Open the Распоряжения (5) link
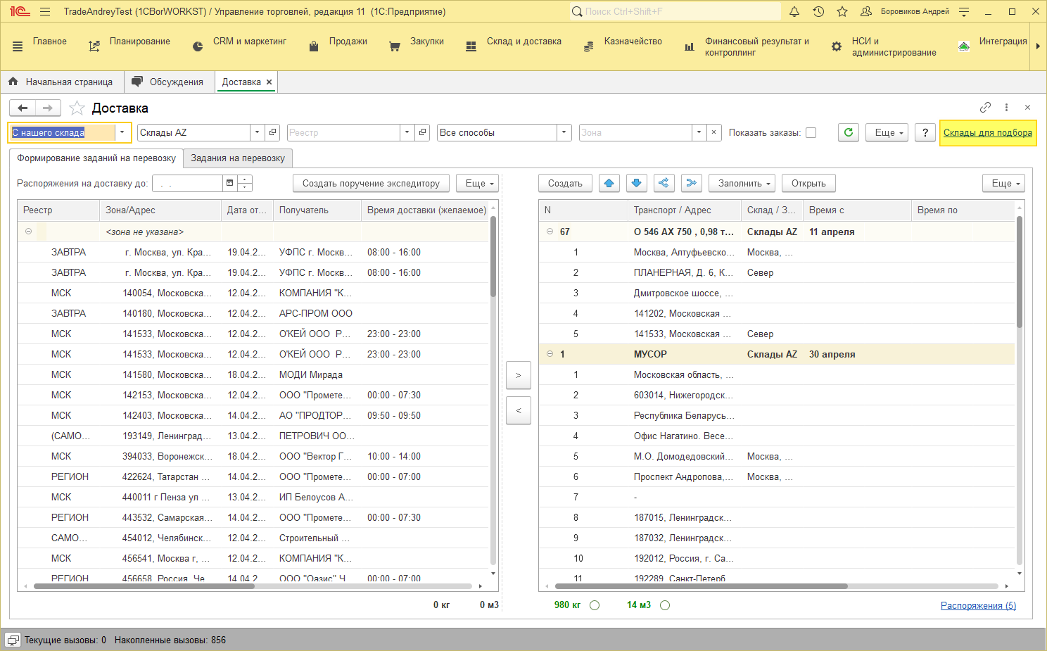Viewport: 1047px width, 651px height. (x=978, y=605)
